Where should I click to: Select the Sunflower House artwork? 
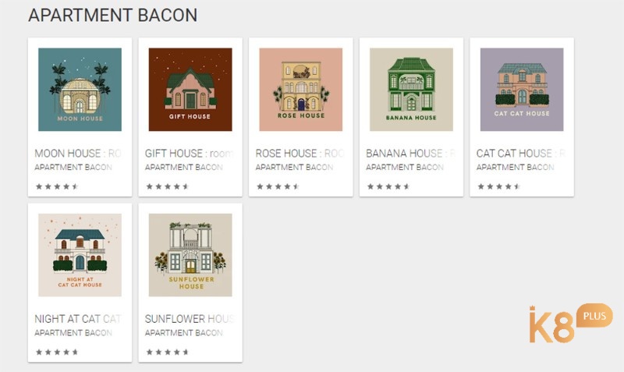(190, 255)
